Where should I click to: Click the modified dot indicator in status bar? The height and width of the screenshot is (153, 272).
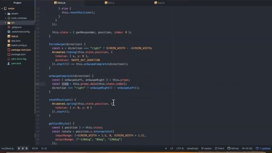(x=166, y=148)
